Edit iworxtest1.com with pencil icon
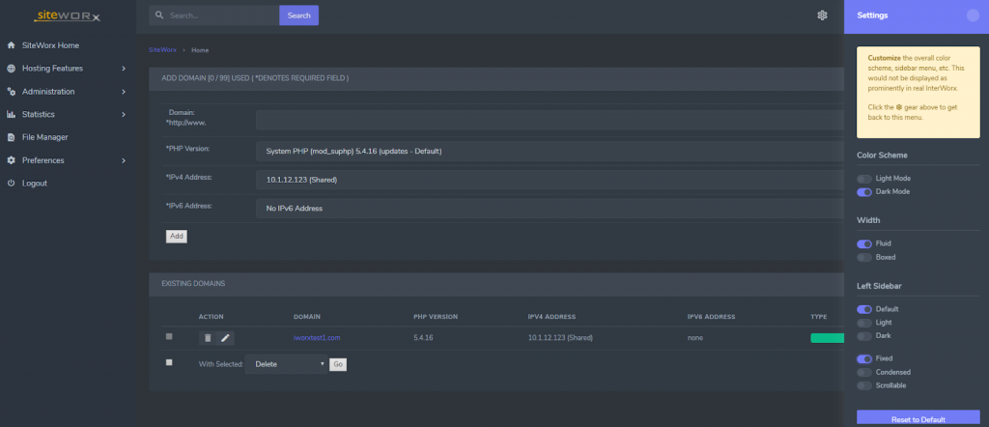The height and width of the screenshot is (427, 989). coord(225,338)
